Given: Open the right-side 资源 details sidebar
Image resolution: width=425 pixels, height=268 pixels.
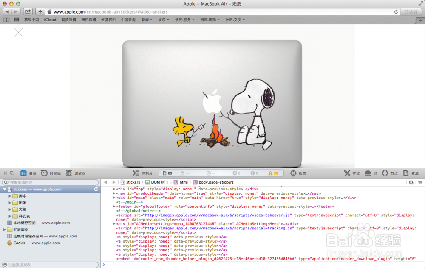Looking at the screenshot, I should pyautogui.click(x=411, y=173).
